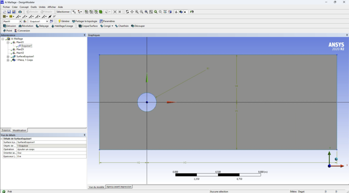Open Paramètres
Viewport: 349px width, 193px height.
click(x=107, y=21)
